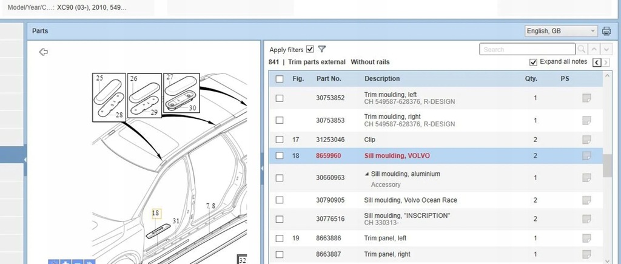Click 'Sill moulding, Volvo Ocean Race' row
Image resolution: width=621 pixels, height=264 pixels.
pyautogui.click(x=435, y=200)
